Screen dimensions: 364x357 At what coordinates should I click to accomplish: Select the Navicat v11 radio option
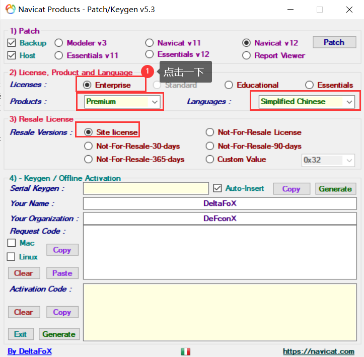(x=150, y=43)
